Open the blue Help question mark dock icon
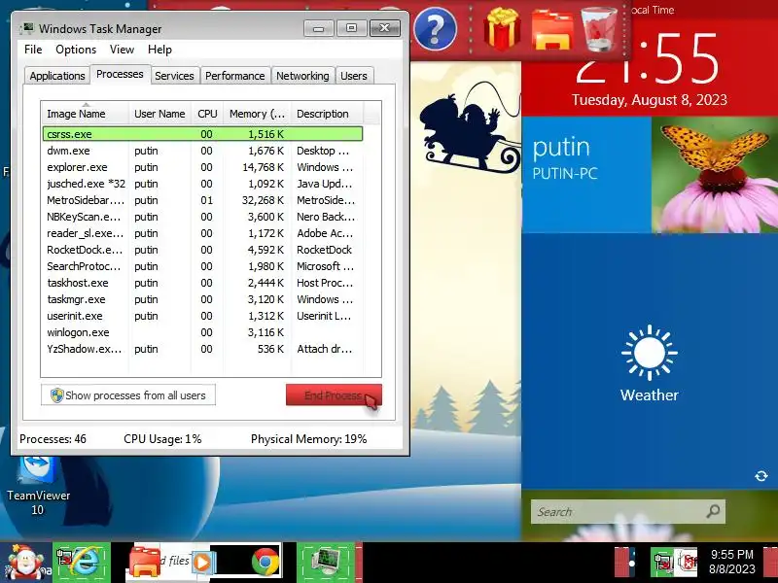This screenshot has width=778, height=583. (435, 29)
